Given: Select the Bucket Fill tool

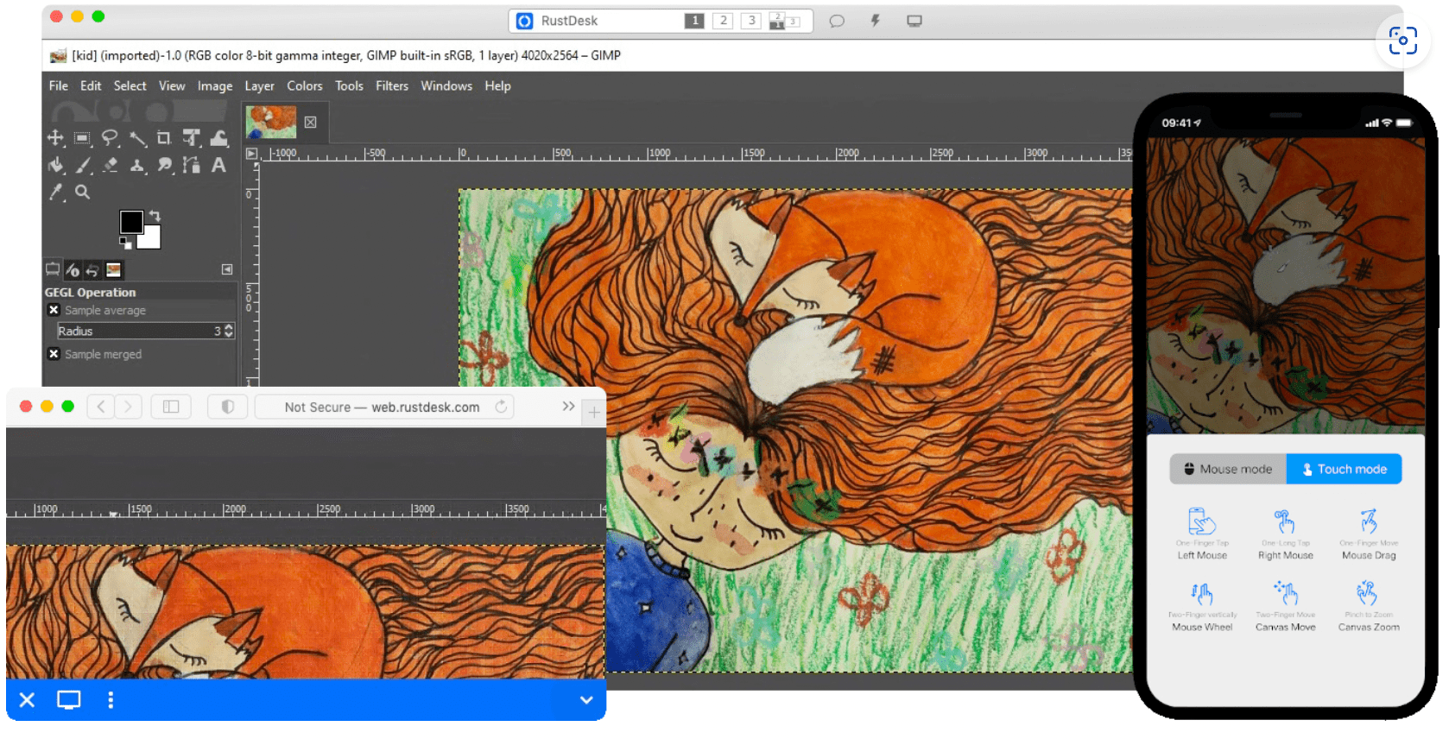Looking at the screenshot, I should 55,165.
